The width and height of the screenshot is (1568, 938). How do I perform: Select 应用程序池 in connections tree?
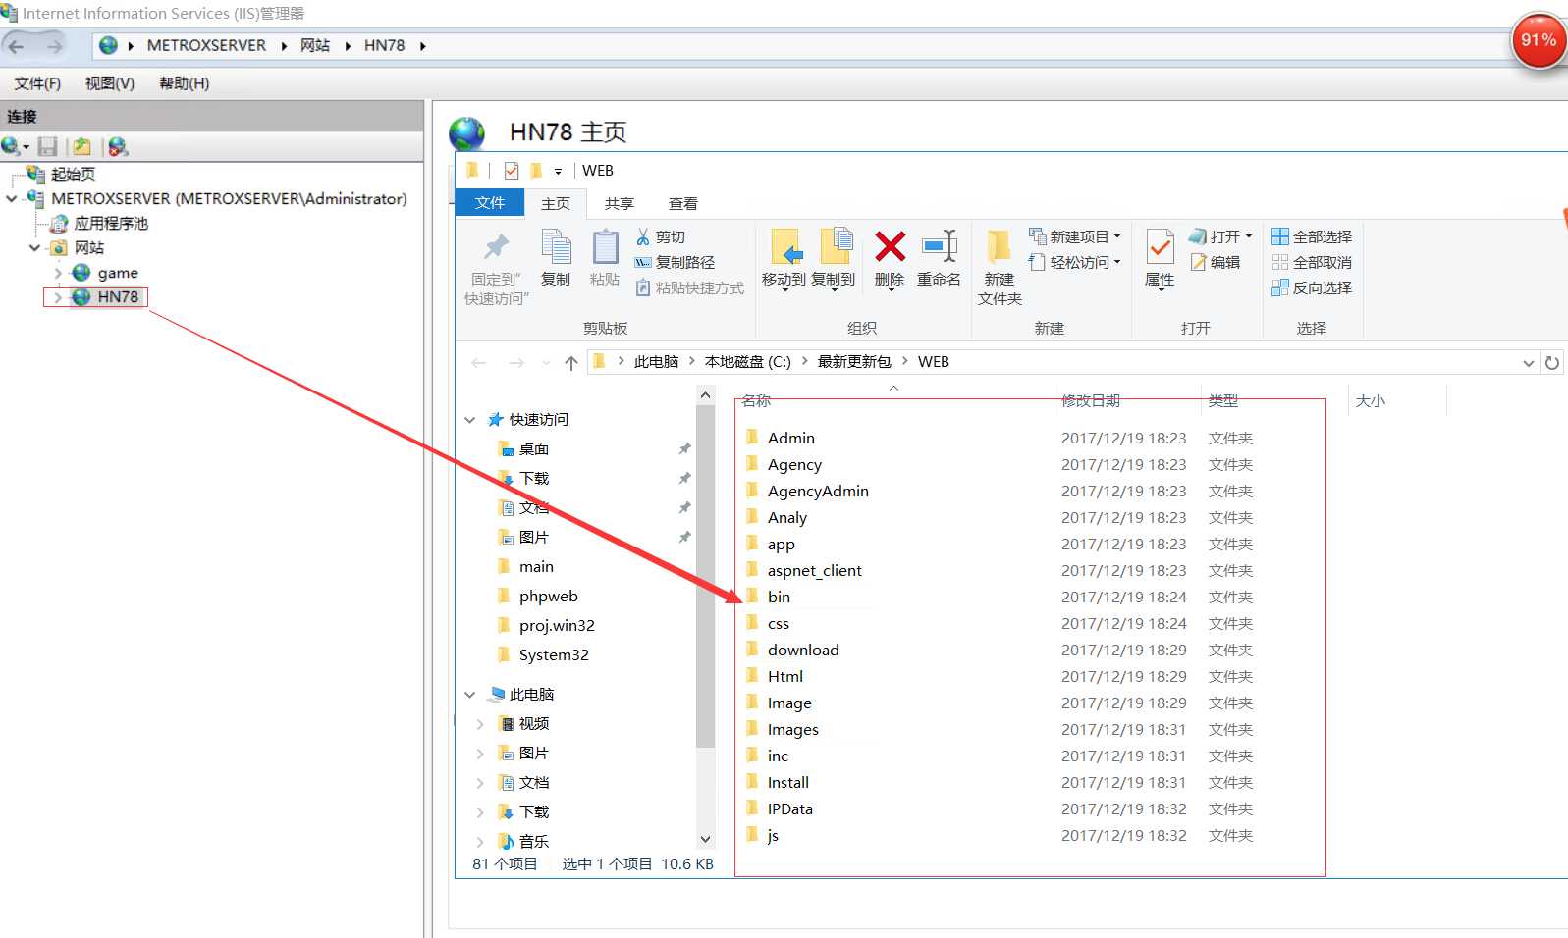111,223
